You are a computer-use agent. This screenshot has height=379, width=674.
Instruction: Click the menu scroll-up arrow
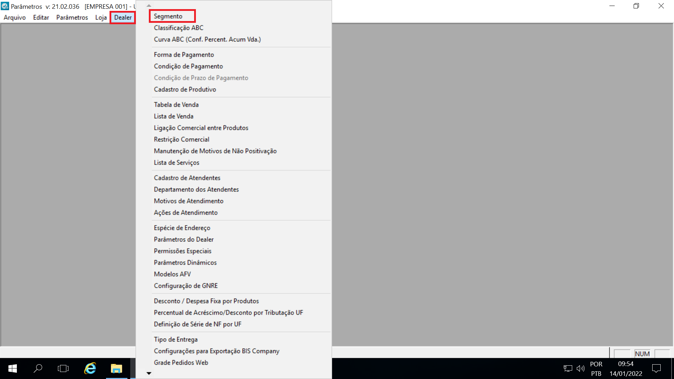(x=149, y=6)
